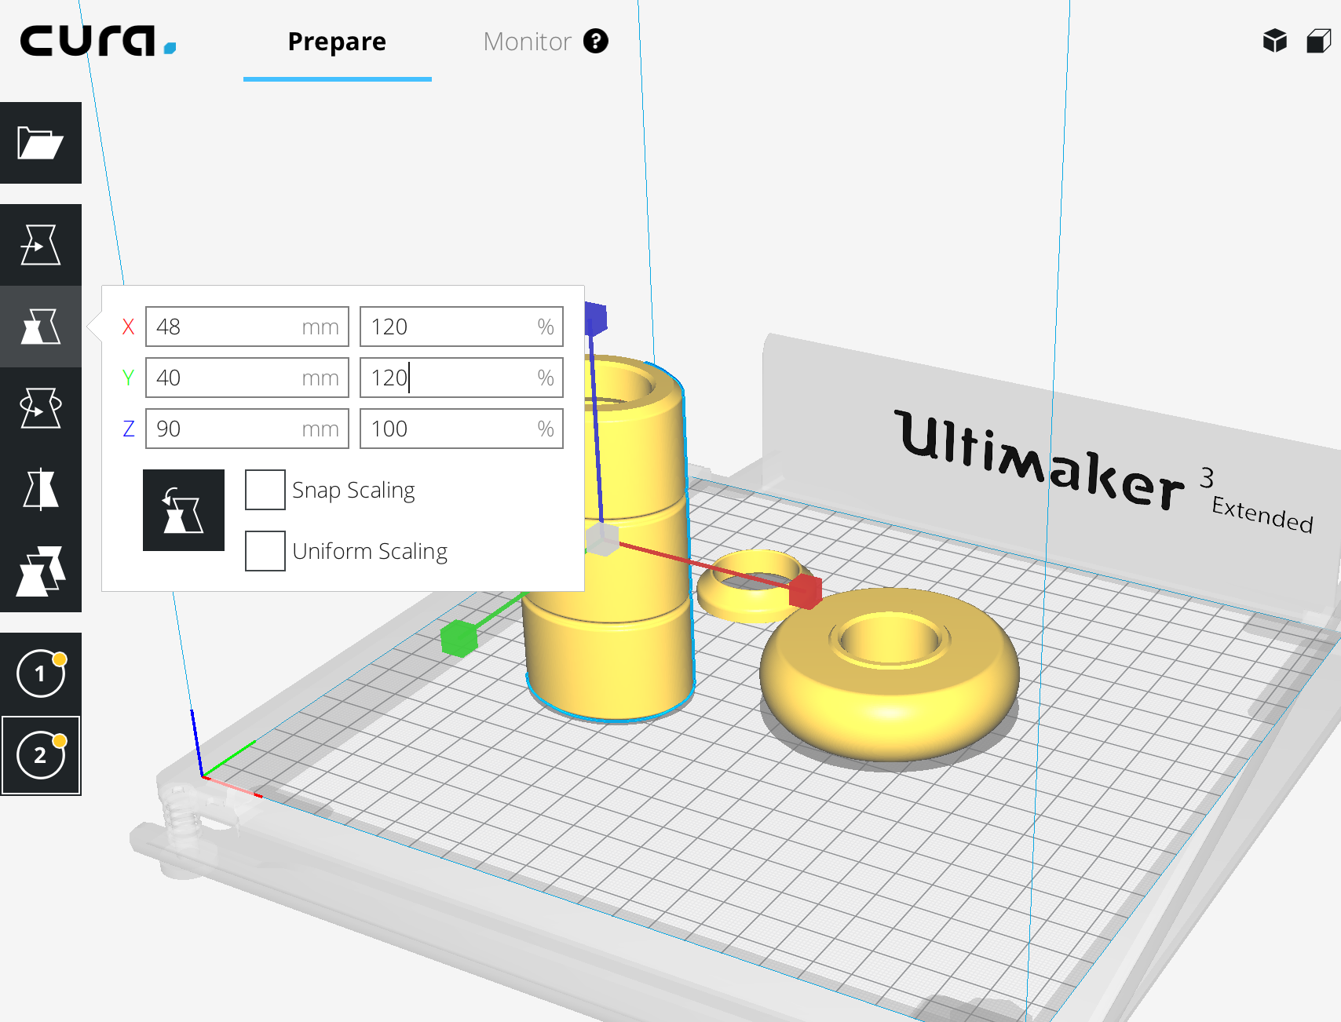Image resolution: width=1341 pixels, height=1022 pixels.
Task: Click the Y scale percentage field
Action: pos(462,378)
